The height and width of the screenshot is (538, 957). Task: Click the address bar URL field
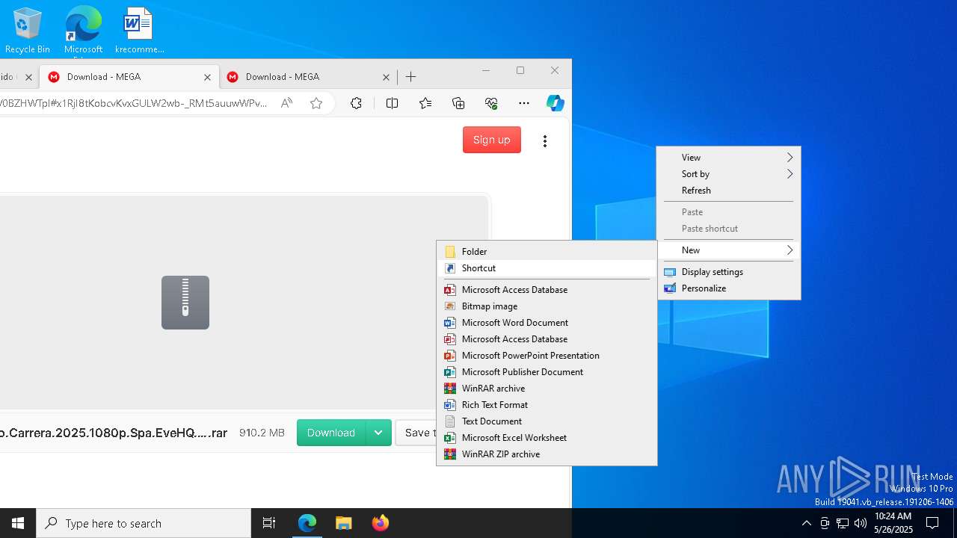(x=134, y=103)
